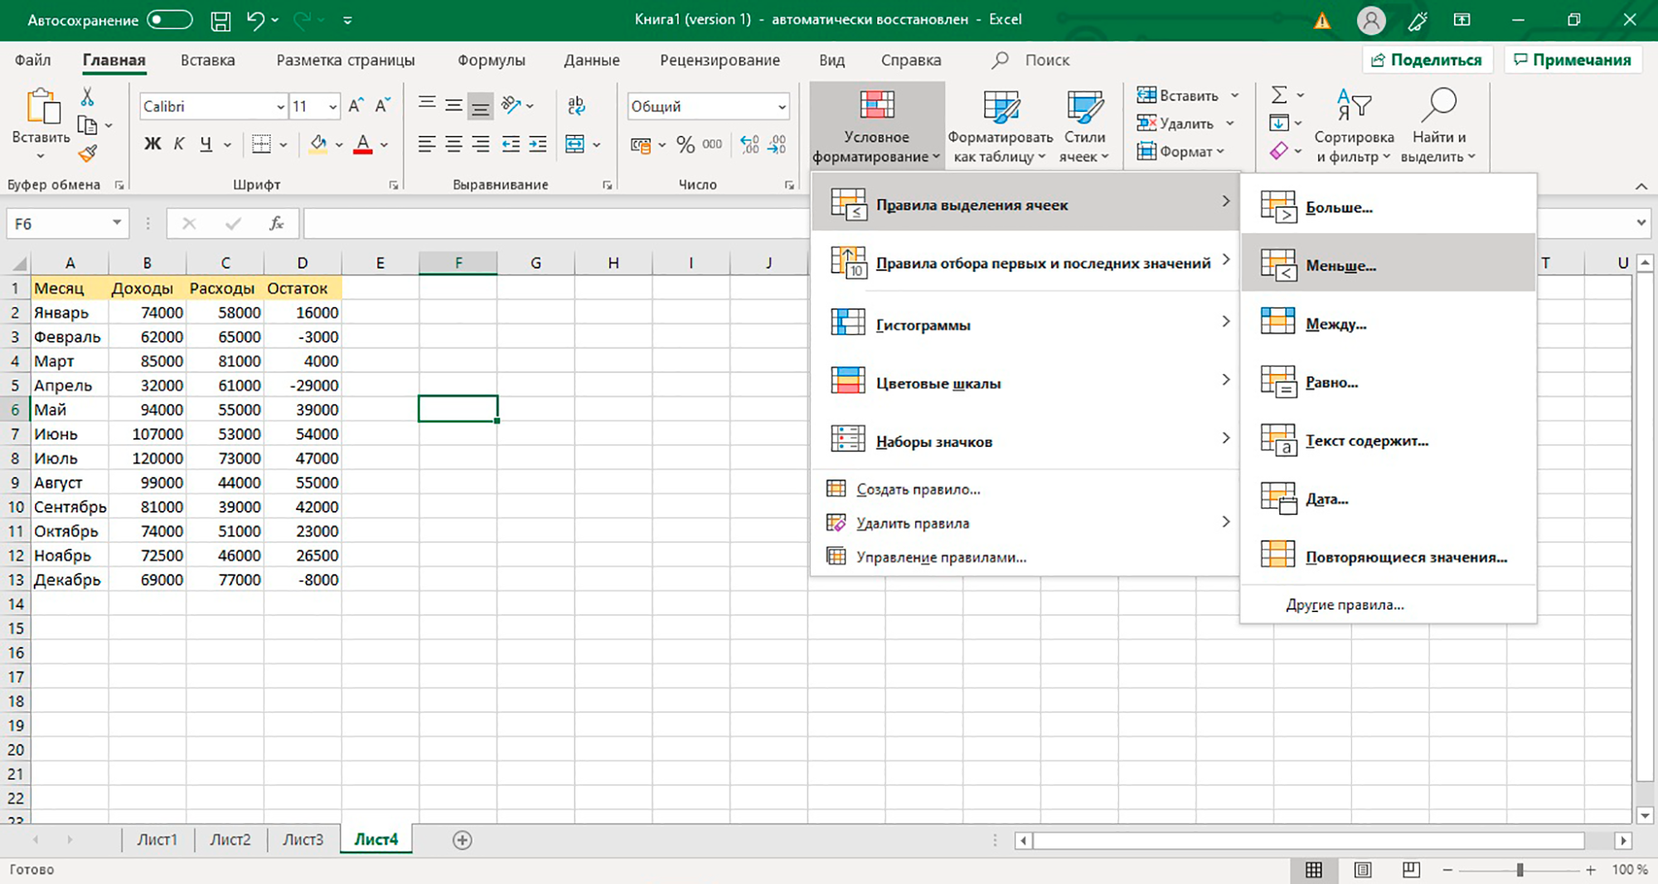Switch to sheet Лист1
This screenshot has height=884, width=1658.
coord(157,839)
